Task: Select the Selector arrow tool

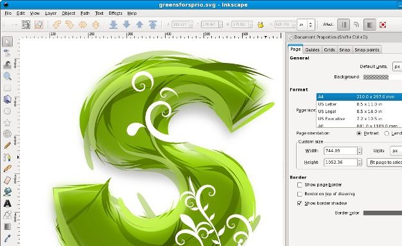Action: pos(8,42)
